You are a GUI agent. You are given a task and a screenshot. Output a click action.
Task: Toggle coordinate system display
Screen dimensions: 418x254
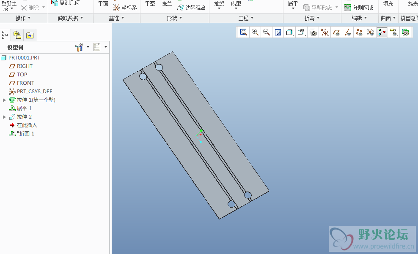coord(371,32)
